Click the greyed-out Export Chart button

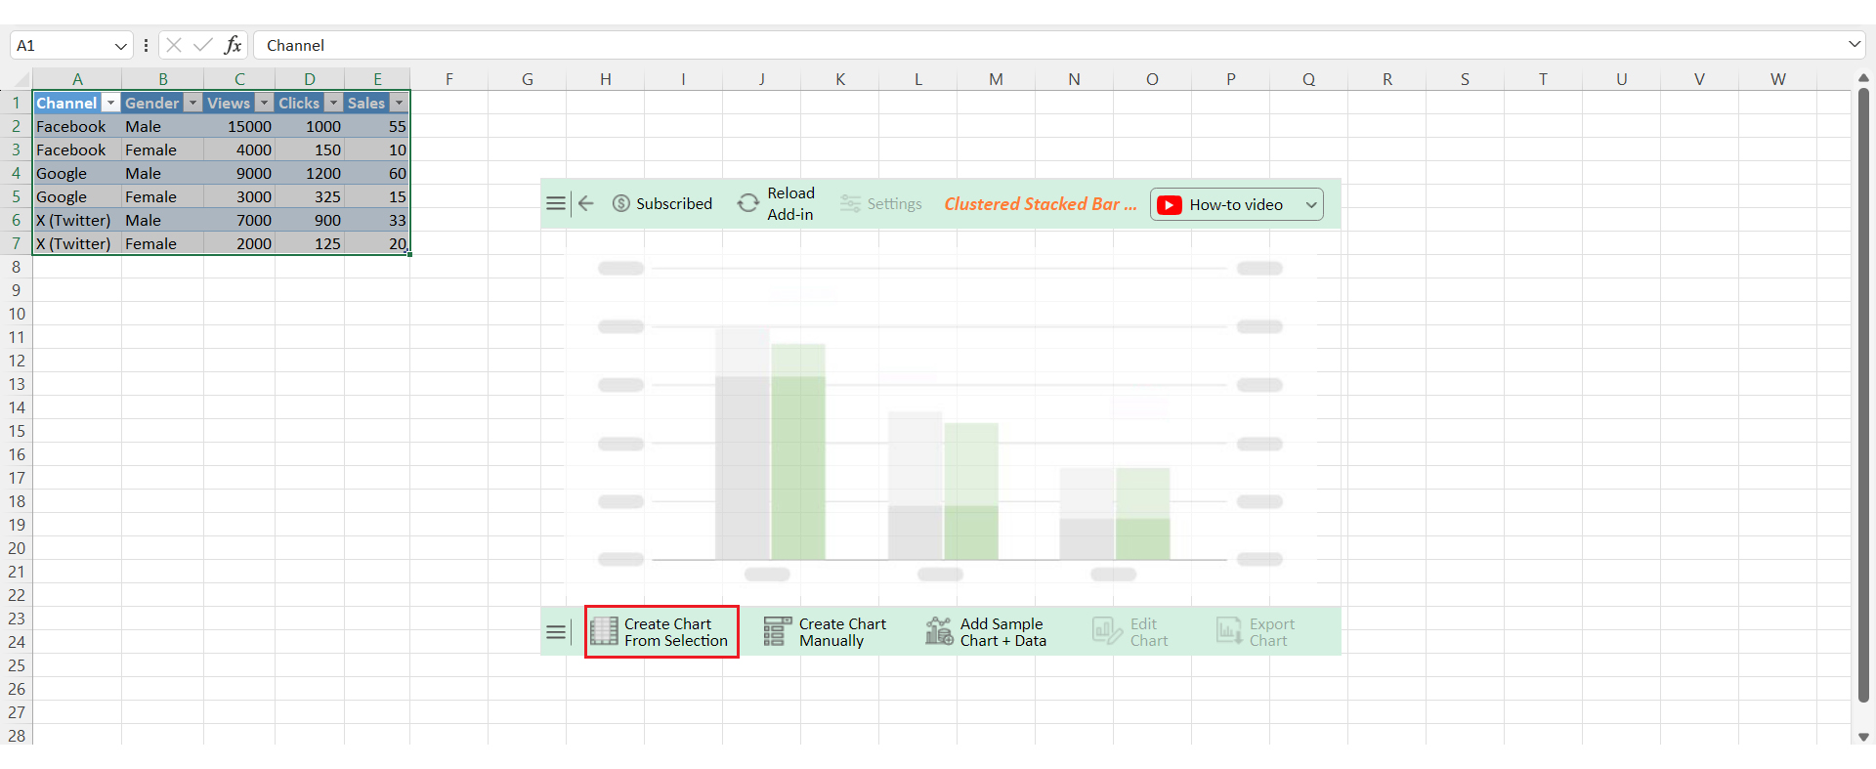(1256, 632)
